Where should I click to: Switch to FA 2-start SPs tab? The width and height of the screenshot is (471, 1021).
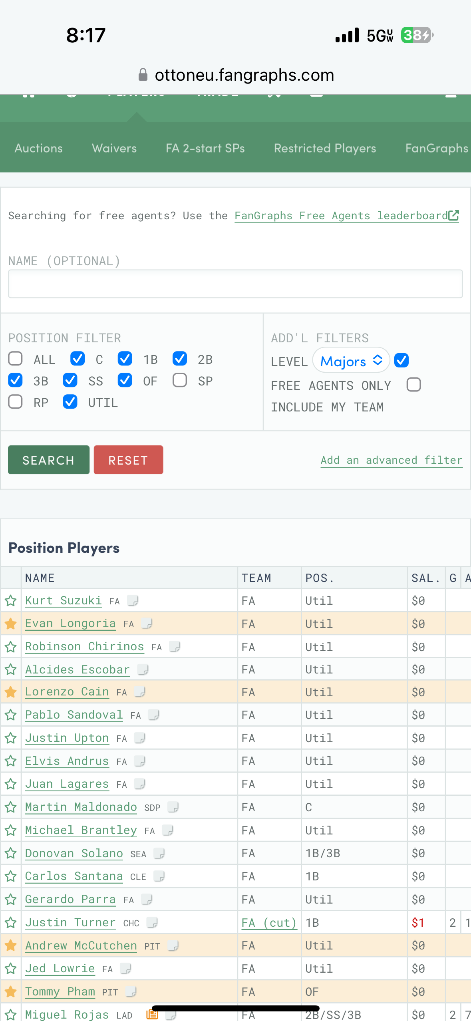click(205, 148)
